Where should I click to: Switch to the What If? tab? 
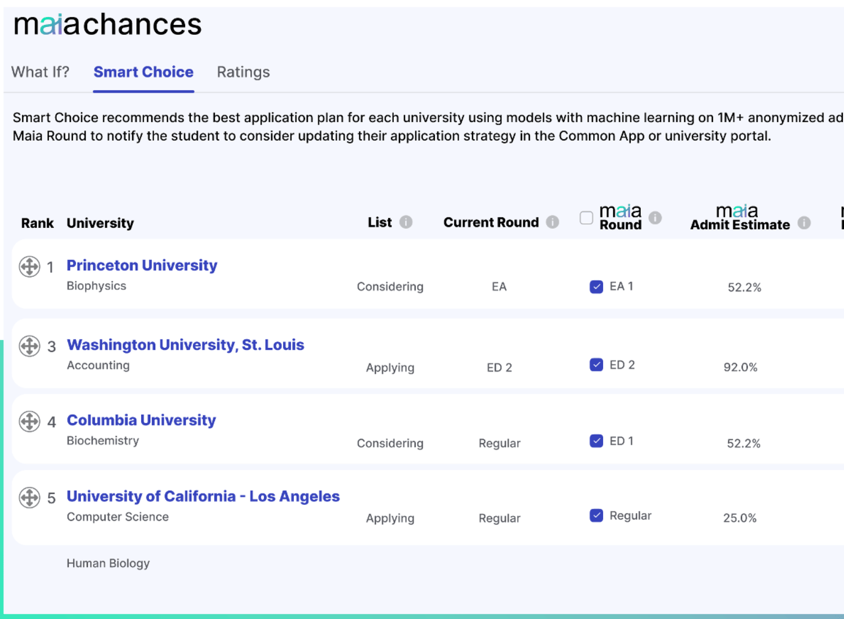tap(41, 72)
